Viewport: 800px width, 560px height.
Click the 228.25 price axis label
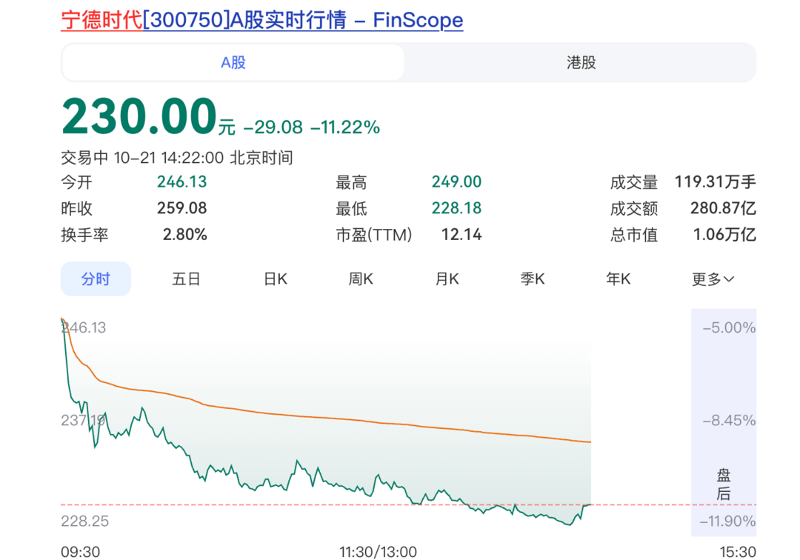(x=84, y=521)
